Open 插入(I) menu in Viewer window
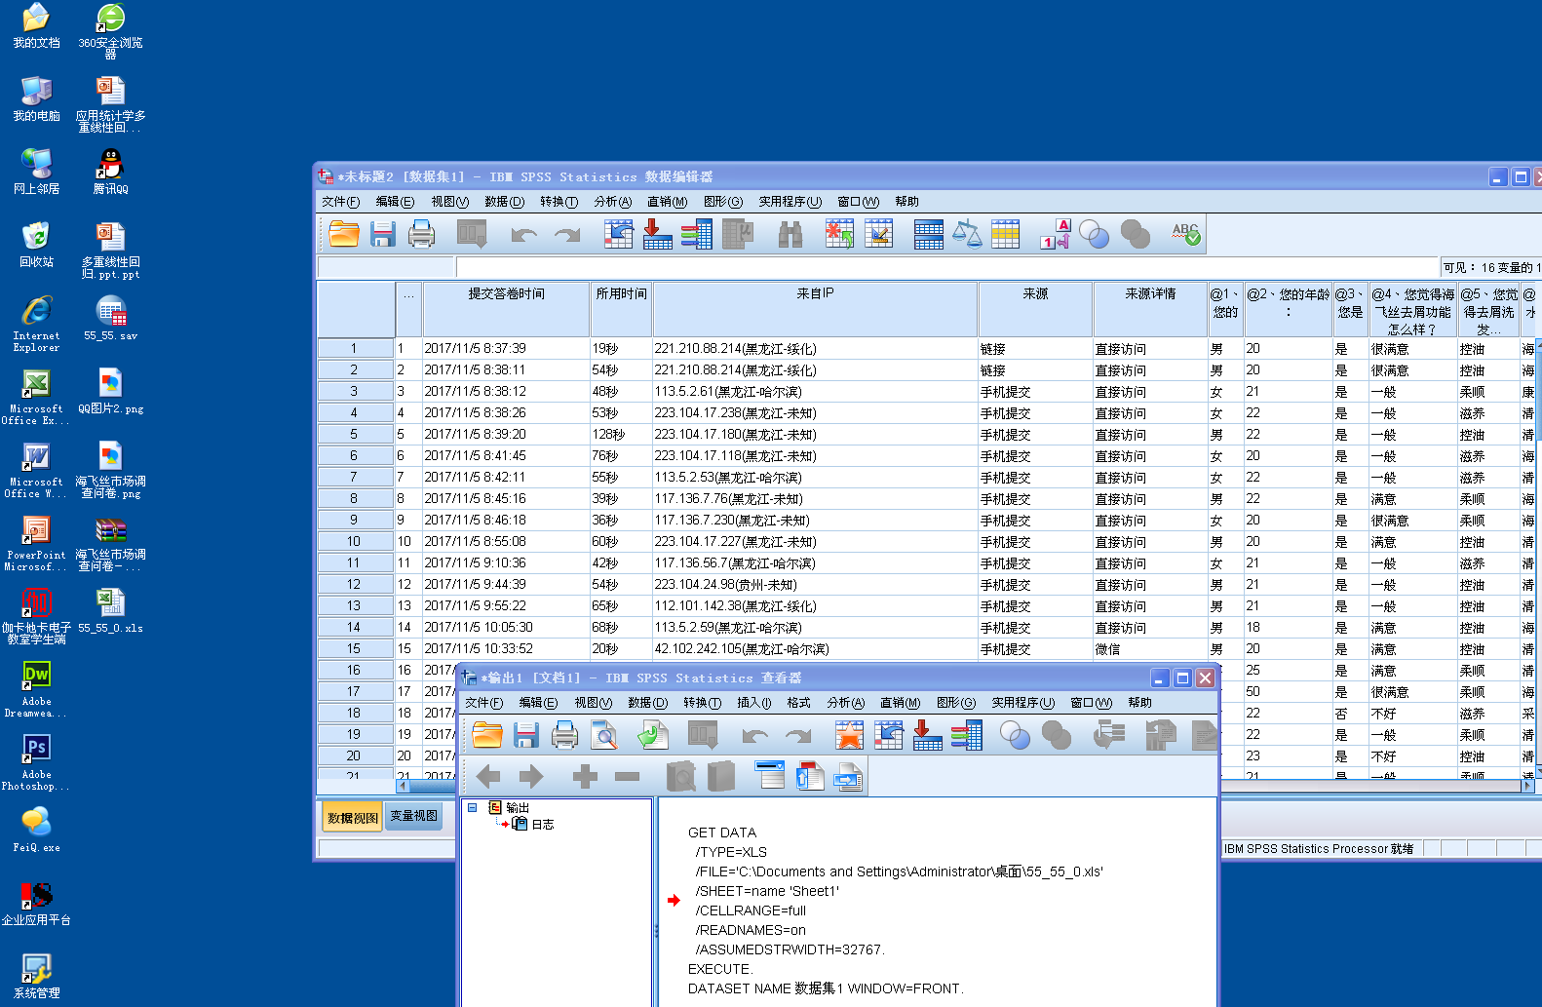 click(753, 703)
